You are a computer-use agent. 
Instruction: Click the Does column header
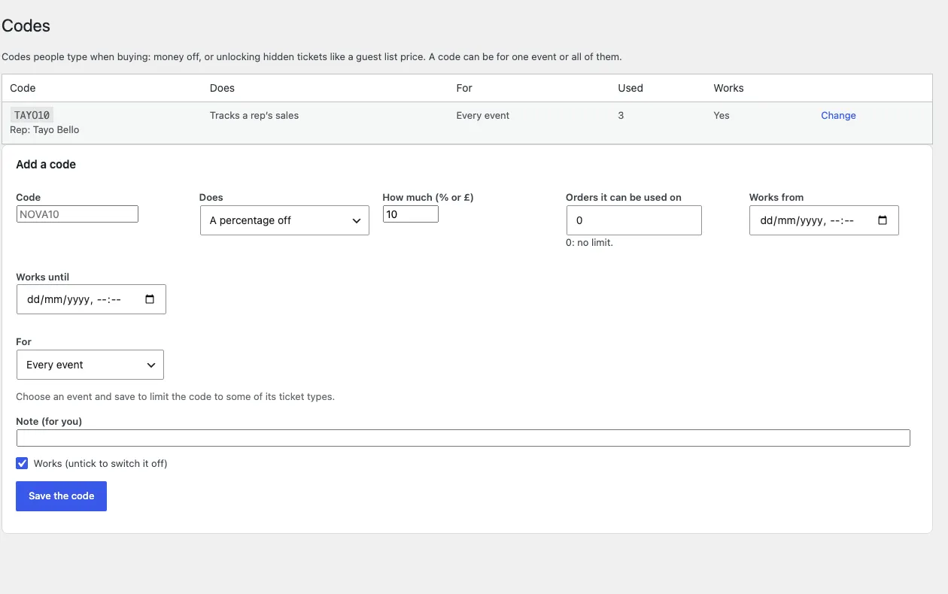point(222,88)
